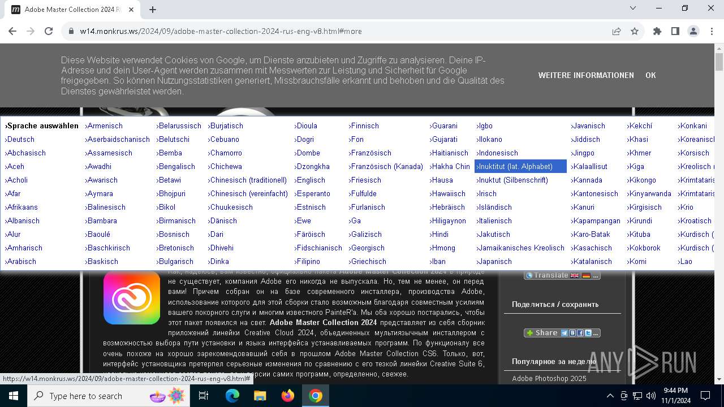Choose Afrikaans language
This screenshot has height=407, width=724.
21,207
